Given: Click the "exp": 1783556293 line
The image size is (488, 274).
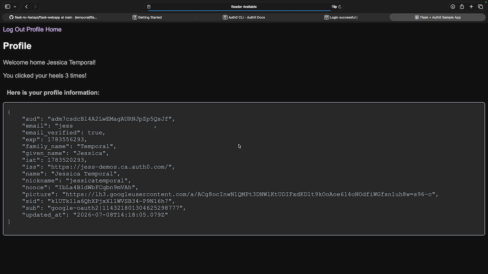Looking at the screenshot, I should click(54, 139).
